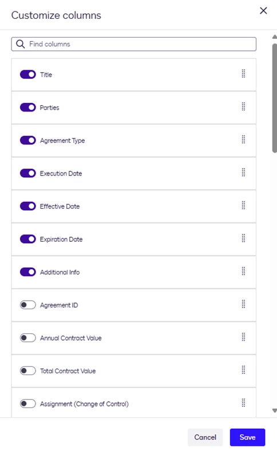
Task: Click the scrollbar down arrow
Action: click(274, 410)
